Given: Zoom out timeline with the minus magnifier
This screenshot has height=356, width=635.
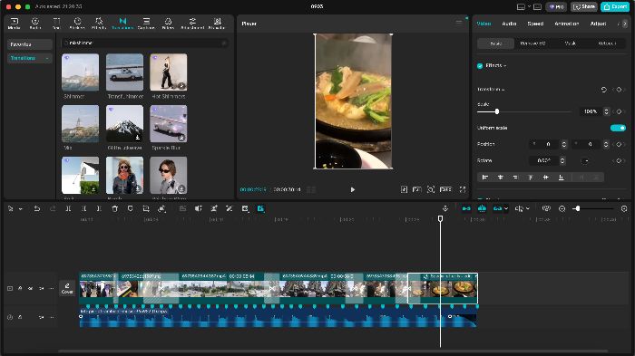Looking at the screenshot, I should [562, 208].
